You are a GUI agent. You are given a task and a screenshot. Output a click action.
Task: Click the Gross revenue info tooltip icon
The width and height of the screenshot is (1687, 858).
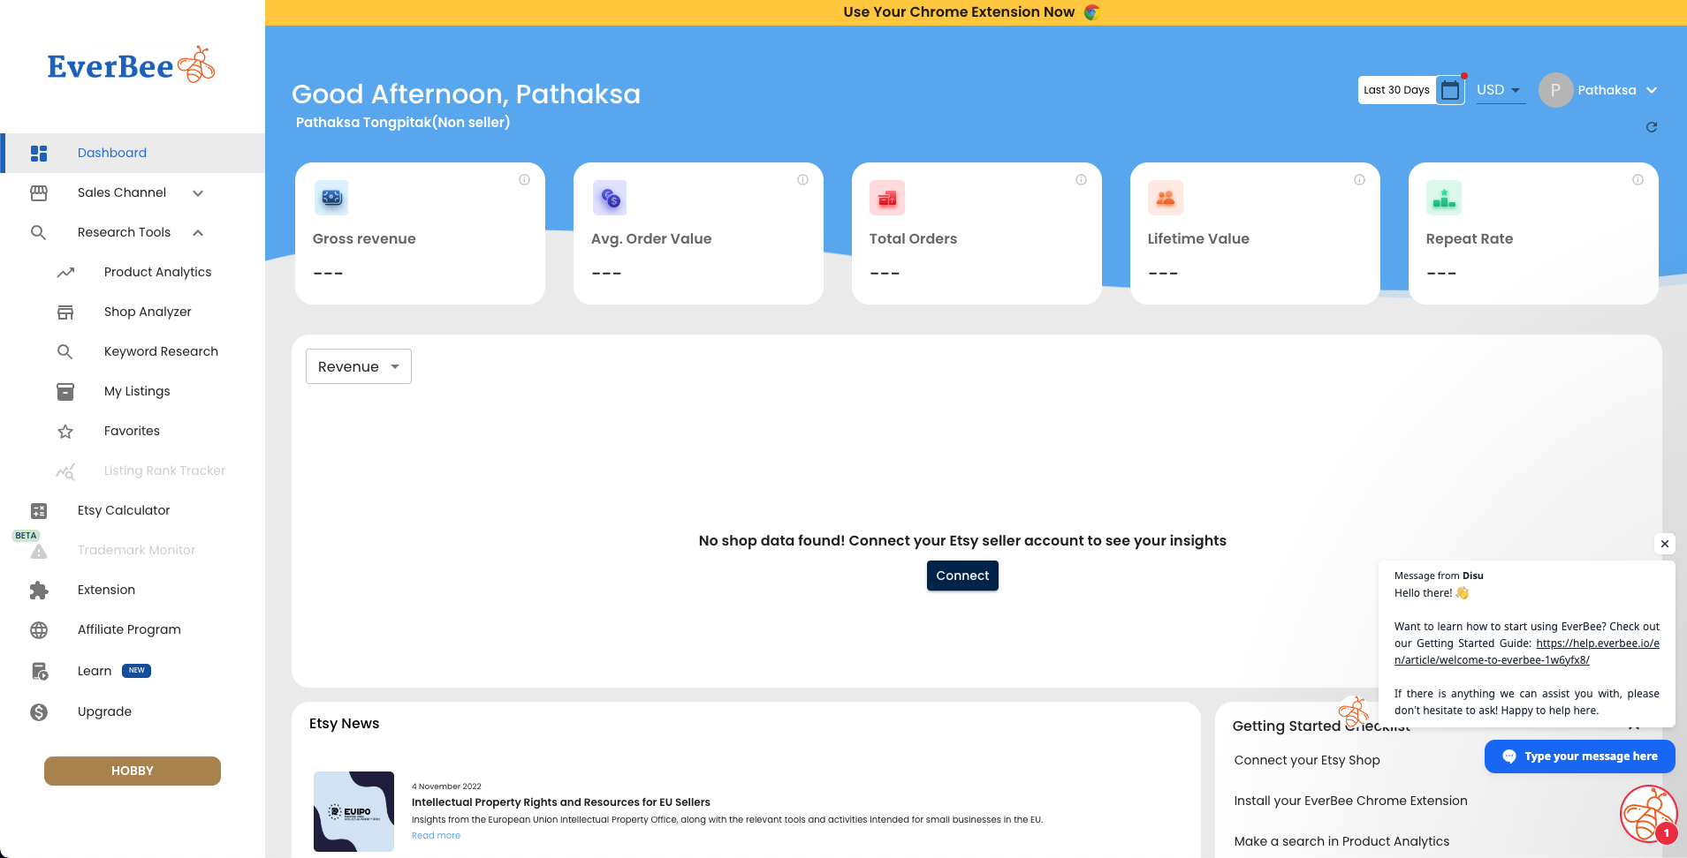(x=524, y=179)
